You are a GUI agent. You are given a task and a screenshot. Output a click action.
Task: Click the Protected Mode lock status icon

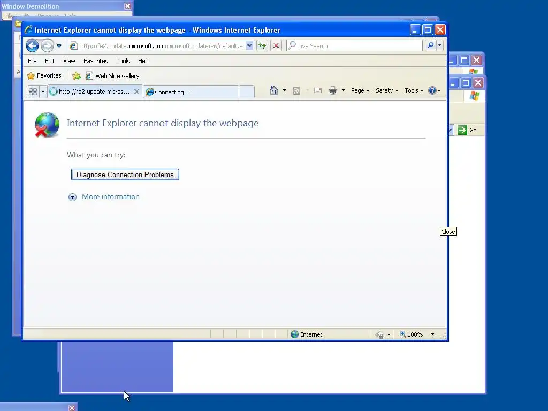[379, 335]
